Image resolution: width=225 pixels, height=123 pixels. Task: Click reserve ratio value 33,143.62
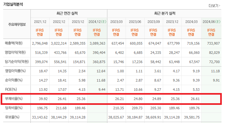pyautogui.click(x=40, y=117)
